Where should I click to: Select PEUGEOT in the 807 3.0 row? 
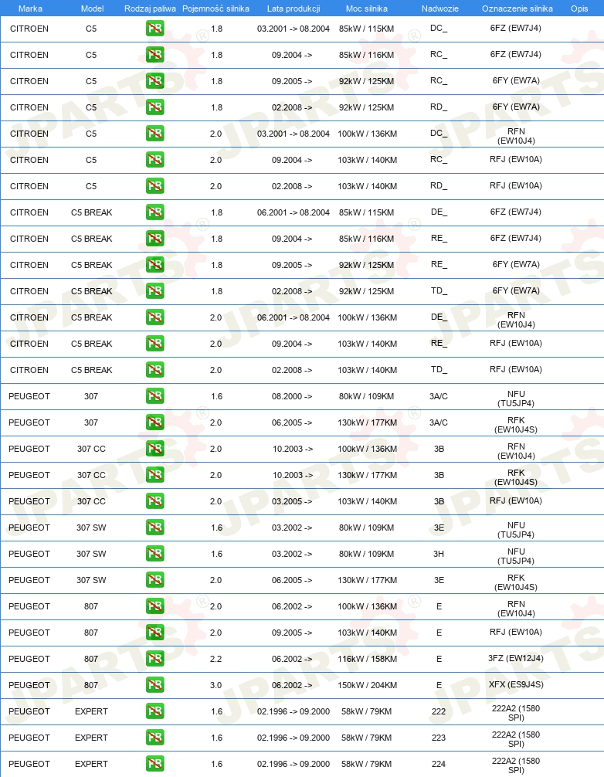[x=29, y=685]
